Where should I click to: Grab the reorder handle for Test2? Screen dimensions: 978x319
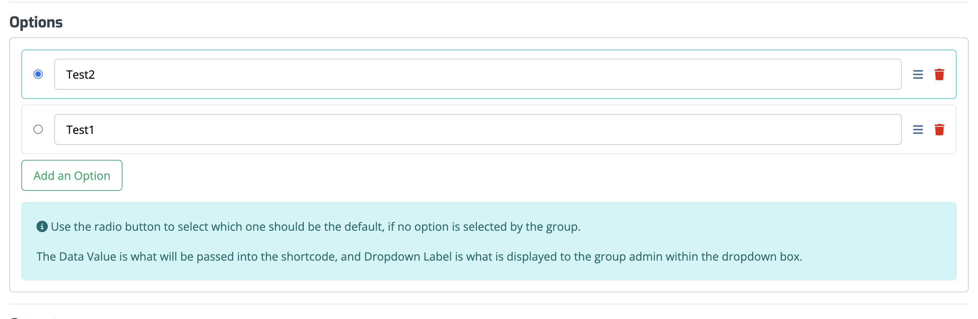918,74
